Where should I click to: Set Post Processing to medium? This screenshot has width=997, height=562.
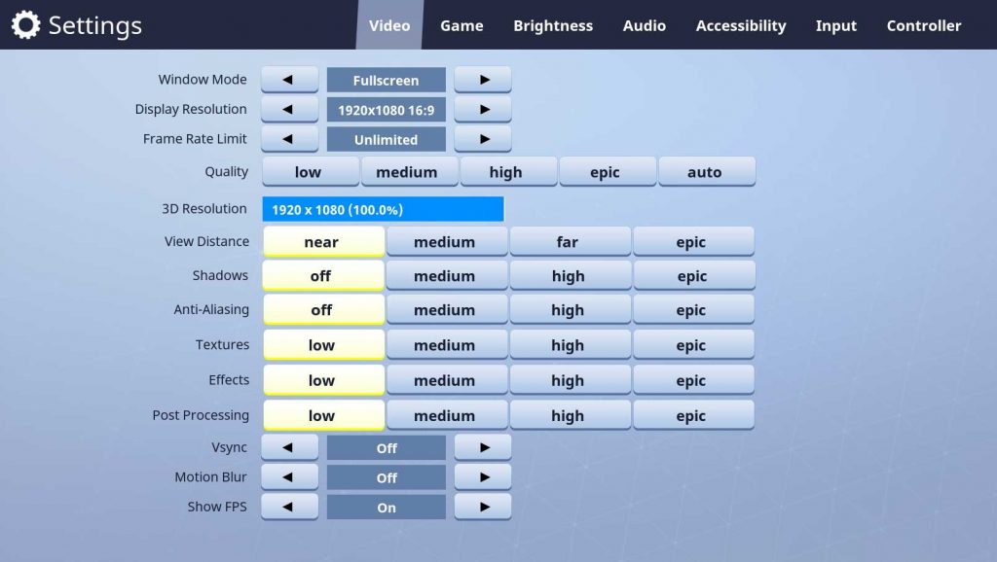(447, 415)
